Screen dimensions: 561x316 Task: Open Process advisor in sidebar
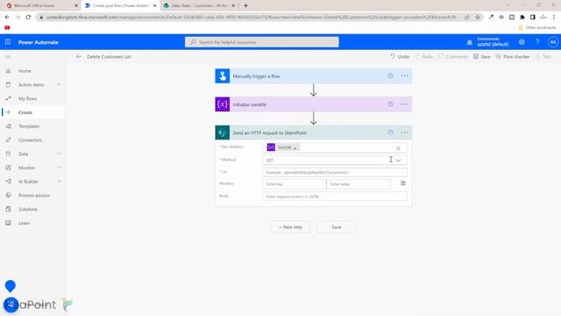click(33, 195)
